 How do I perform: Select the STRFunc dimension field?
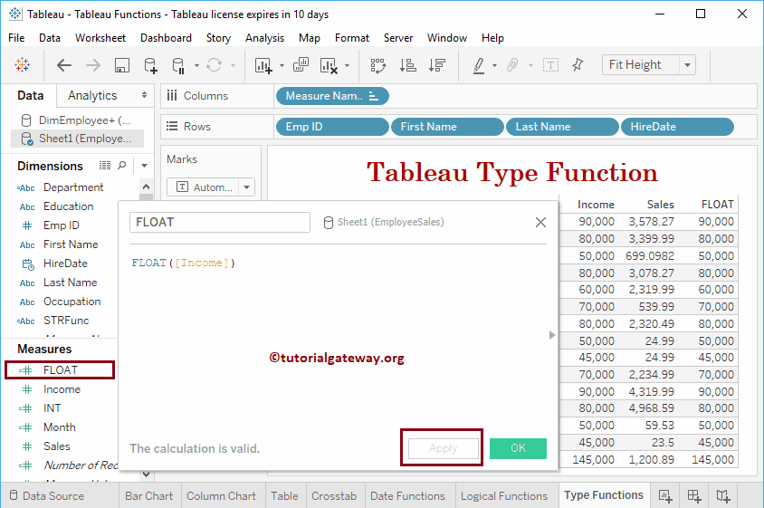pos(66,321)
